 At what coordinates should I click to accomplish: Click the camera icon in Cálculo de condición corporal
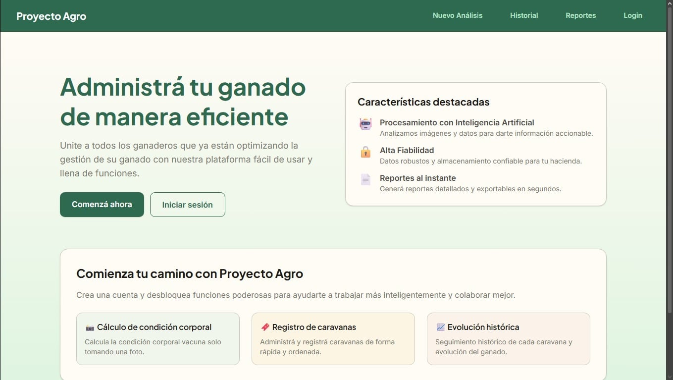pyautogui.click(x=90, y=327)
